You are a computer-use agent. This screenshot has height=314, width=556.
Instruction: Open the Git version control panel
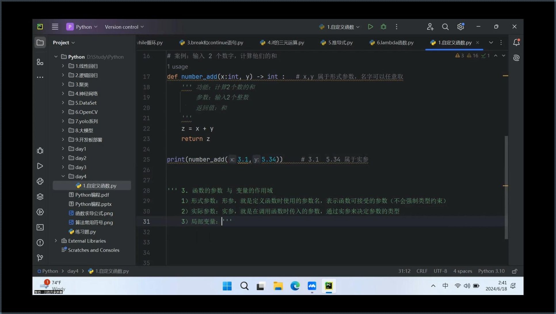(x=40, y=258)
